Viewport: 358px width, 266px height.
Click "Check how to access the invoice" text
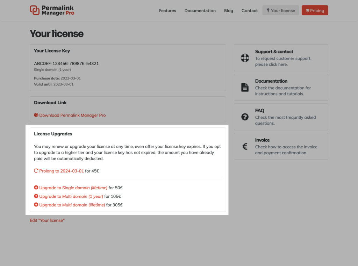pyautogui.click(x=286, y=150)
